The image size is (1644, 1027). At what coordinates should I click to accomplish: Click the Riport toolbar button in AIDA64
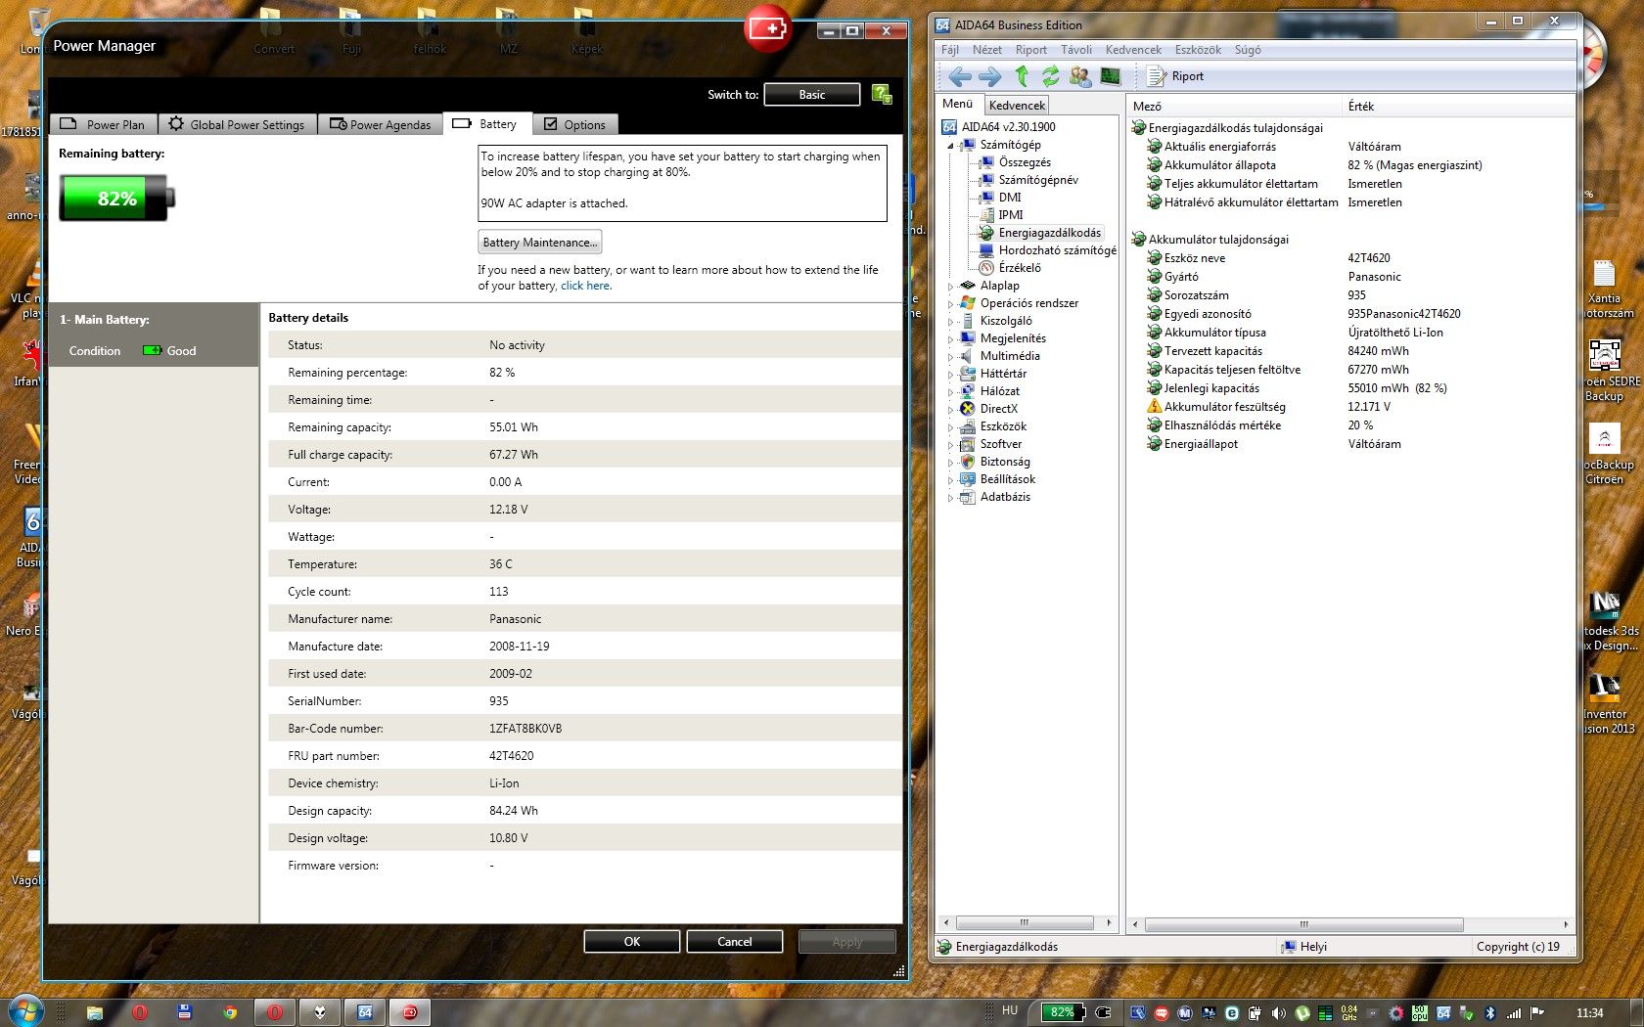(1175, 76)
